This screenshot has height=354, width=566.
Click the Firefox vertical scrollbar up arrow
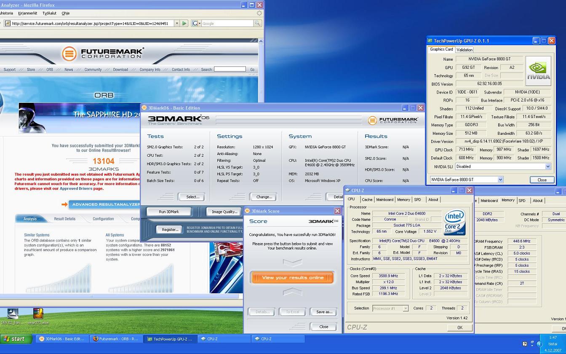[261, 41]
